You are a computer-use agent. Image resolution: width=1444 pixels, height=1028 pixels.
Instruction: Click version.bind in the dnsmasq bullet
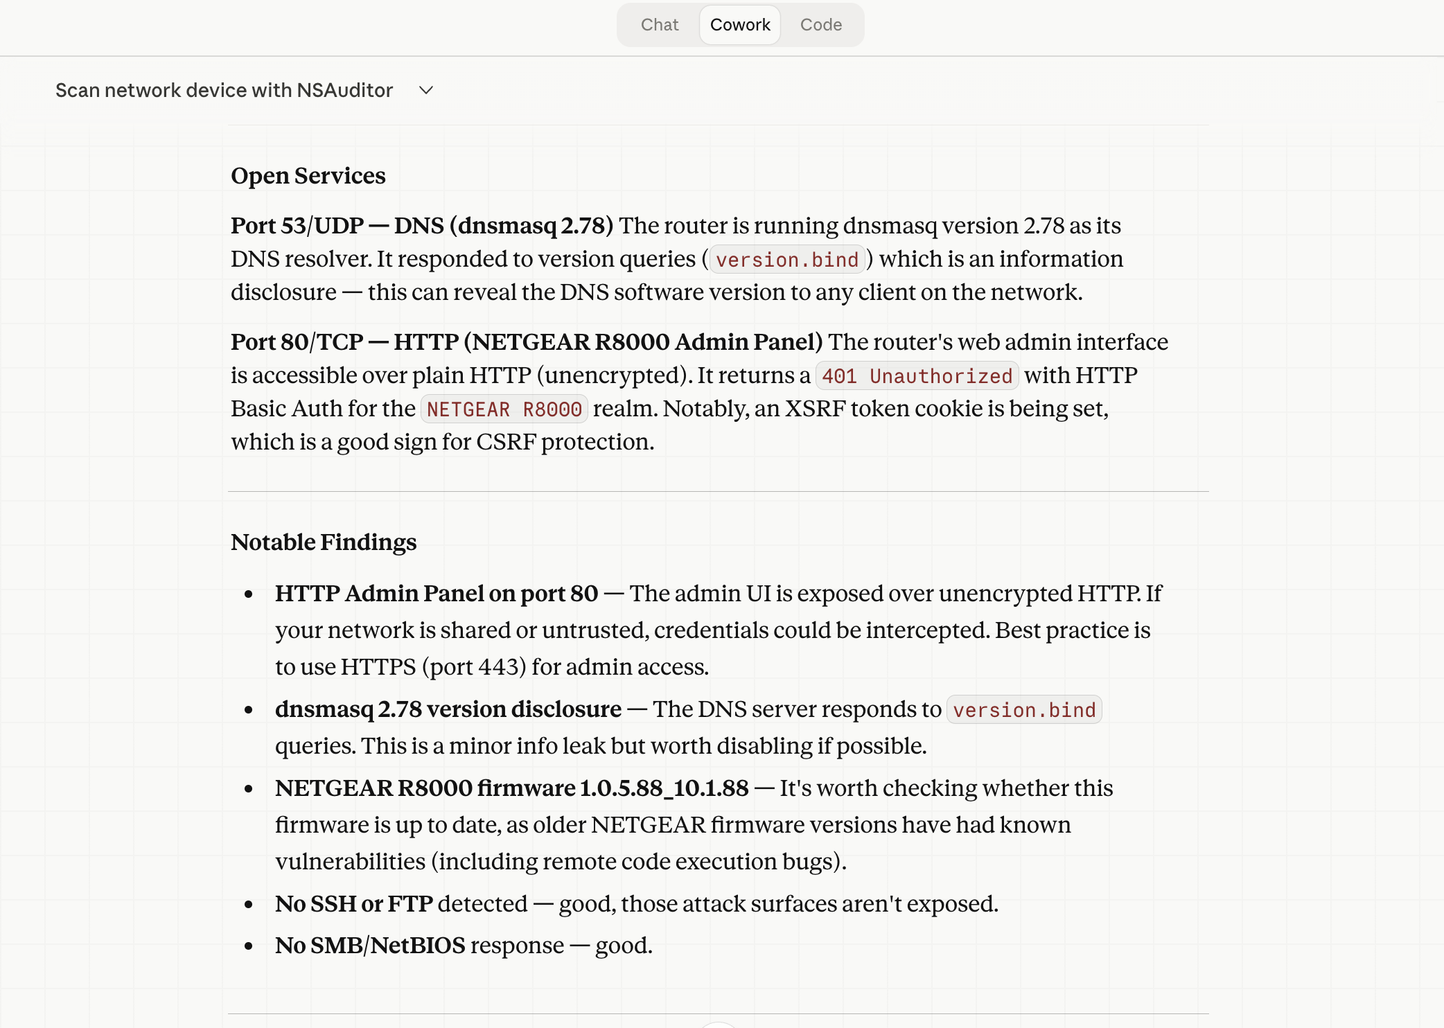coord(1023,709)
